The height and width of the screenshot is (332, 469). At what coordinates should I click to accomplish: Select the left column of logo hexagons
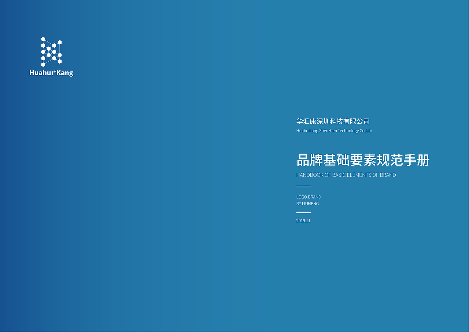[43, 51]
